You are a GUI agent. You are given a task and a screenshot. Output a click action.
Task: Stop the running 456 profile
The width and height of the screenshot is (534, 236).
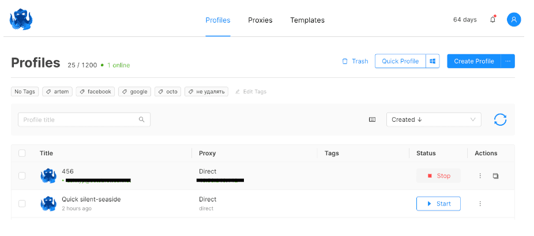tap(438, 176)
